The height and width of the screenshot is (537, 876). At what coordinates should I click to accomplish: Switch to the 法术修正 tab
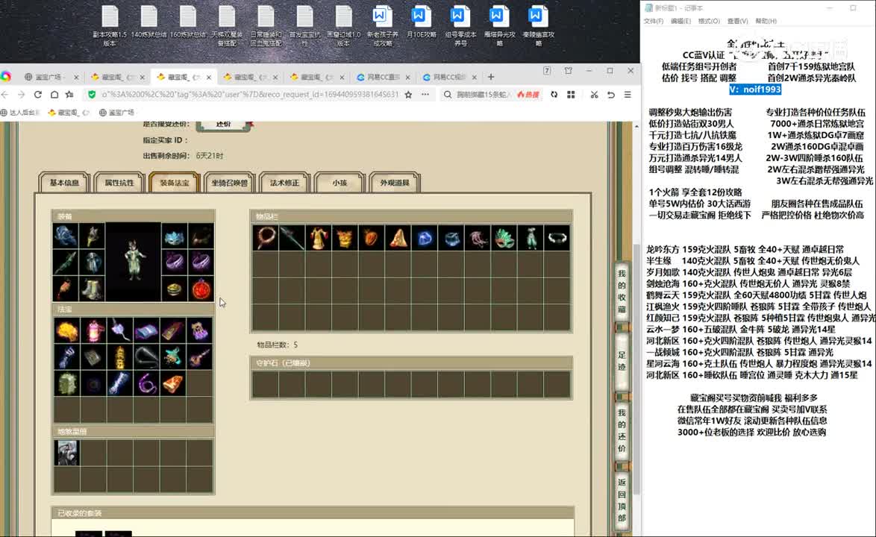(285, 183)
